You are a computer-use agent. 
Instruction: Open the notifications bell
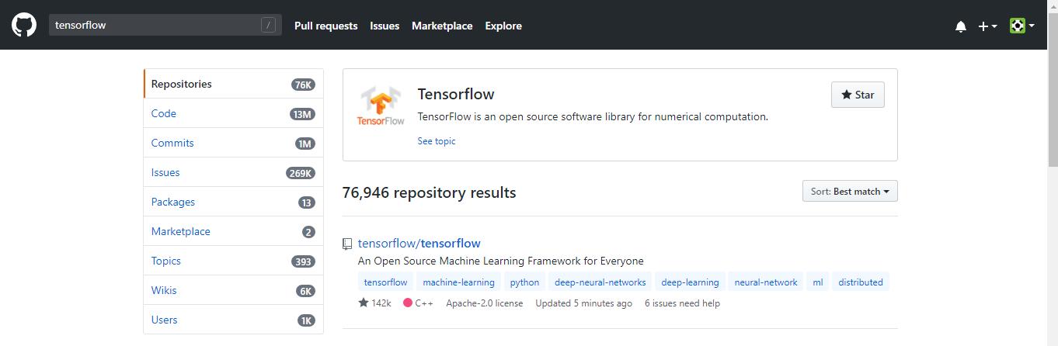point(961,26)
